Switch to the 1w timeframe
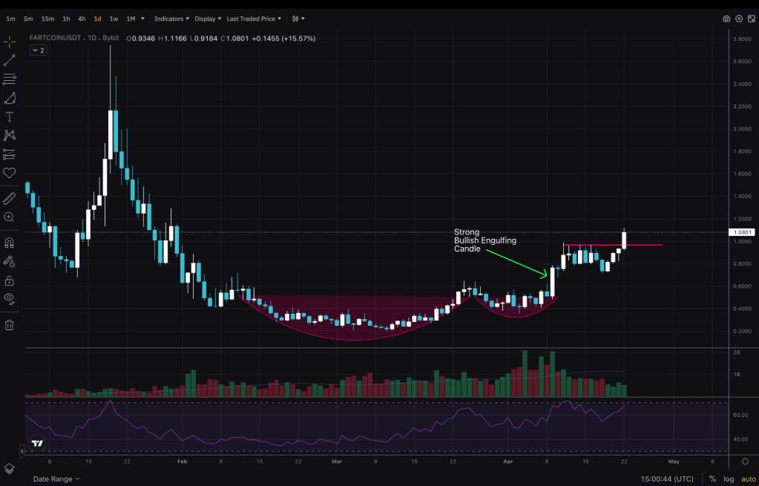Image resolution: width=759 pixels, height=486 pixels. tap(114, 19)
